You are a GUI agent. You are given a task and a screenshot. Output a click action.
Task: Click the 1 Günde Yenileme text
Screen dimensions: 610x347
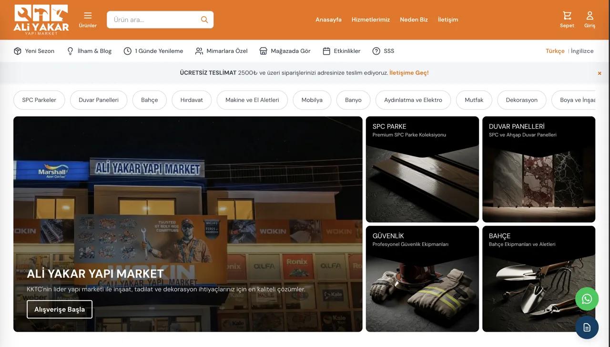[159, 51]
